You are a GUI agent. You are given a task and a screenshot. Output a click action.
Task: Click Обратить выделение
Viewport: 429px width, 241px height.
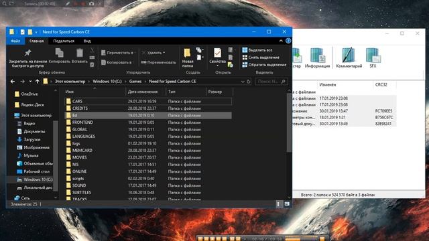tap(264, 65)
